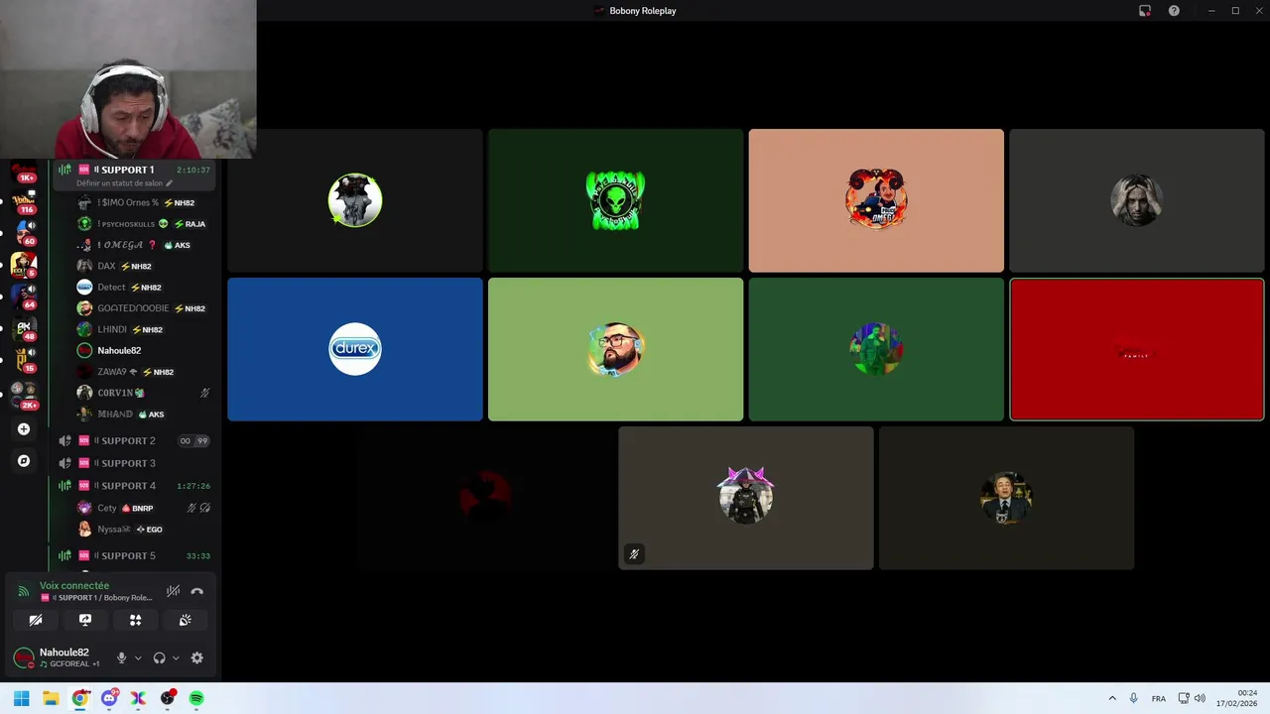Click the green alien avatar tile
1270x714 pixels.
pos(615,200)
